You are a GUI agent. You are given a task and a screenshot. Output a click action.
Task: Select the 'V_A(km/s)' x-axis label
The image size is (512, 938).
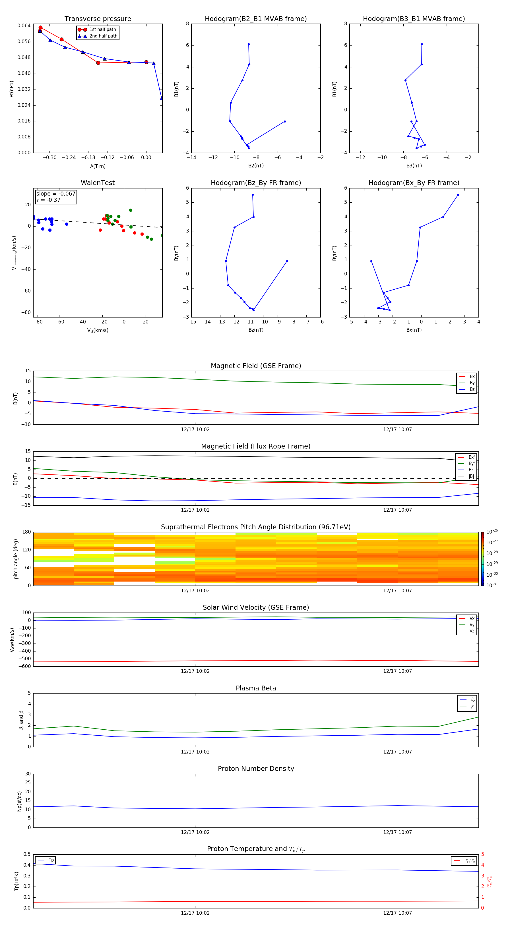(x=98, y=330)
